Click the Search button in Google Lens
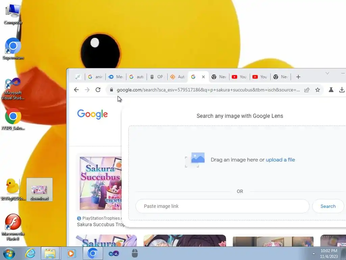 tap(328, 206)
